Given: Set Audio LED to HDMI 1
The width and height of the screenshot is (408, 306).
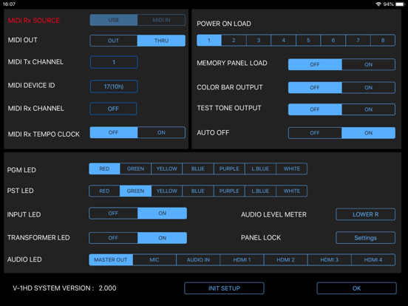Looking at the screenshot, I should point(242,259).
